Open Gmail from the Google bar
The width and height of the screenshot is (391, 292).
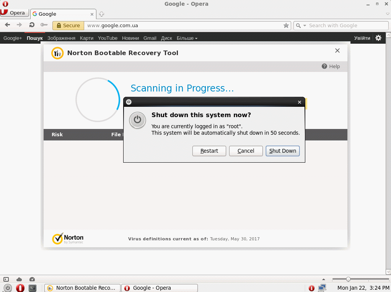(x=150, y=38)
